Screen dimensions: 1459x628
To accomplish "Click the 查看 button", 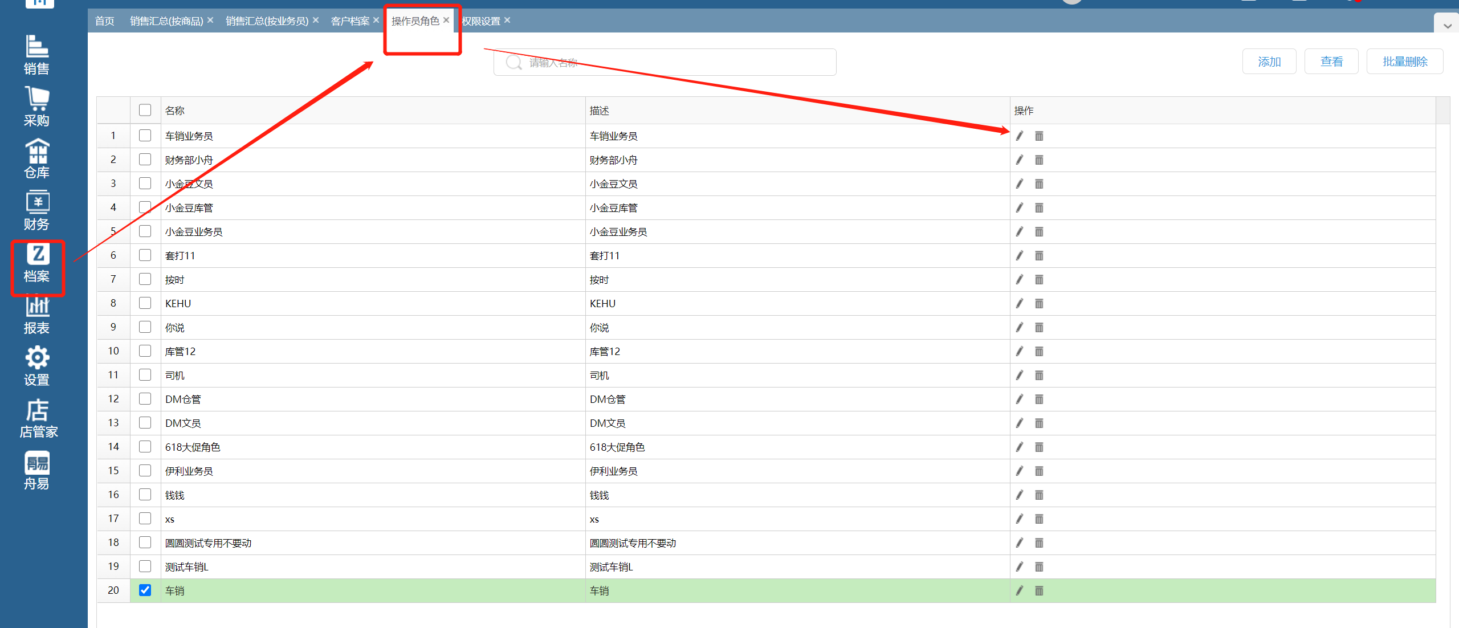I will [1331, 62].
